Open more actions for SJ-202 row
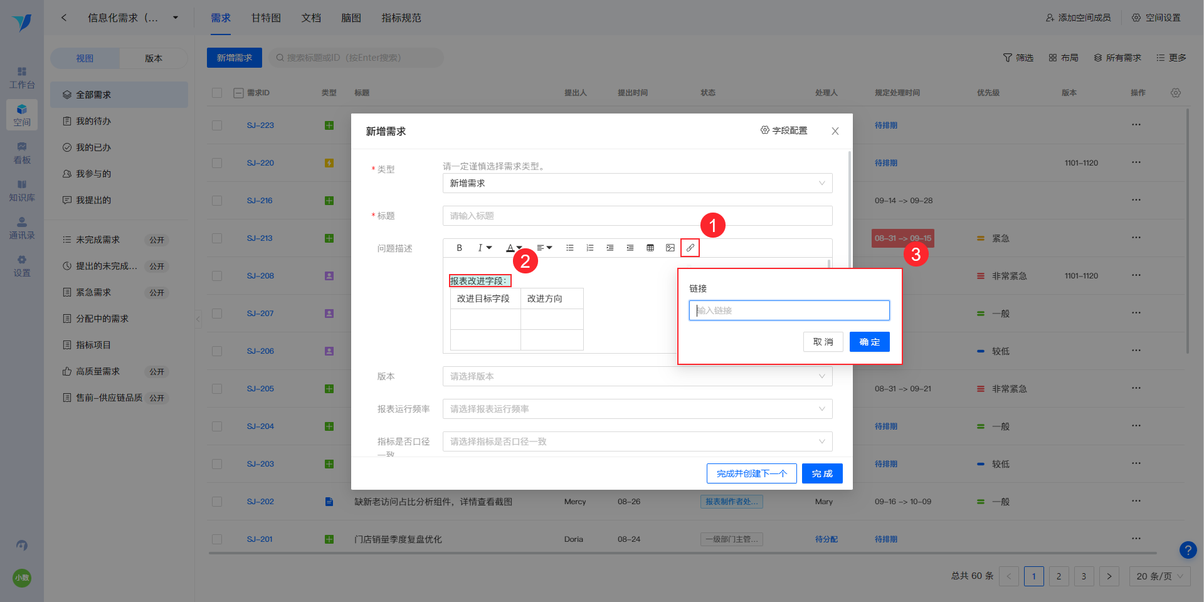Viewport: 1204px width, 602px height. (x=1136, y=501)
